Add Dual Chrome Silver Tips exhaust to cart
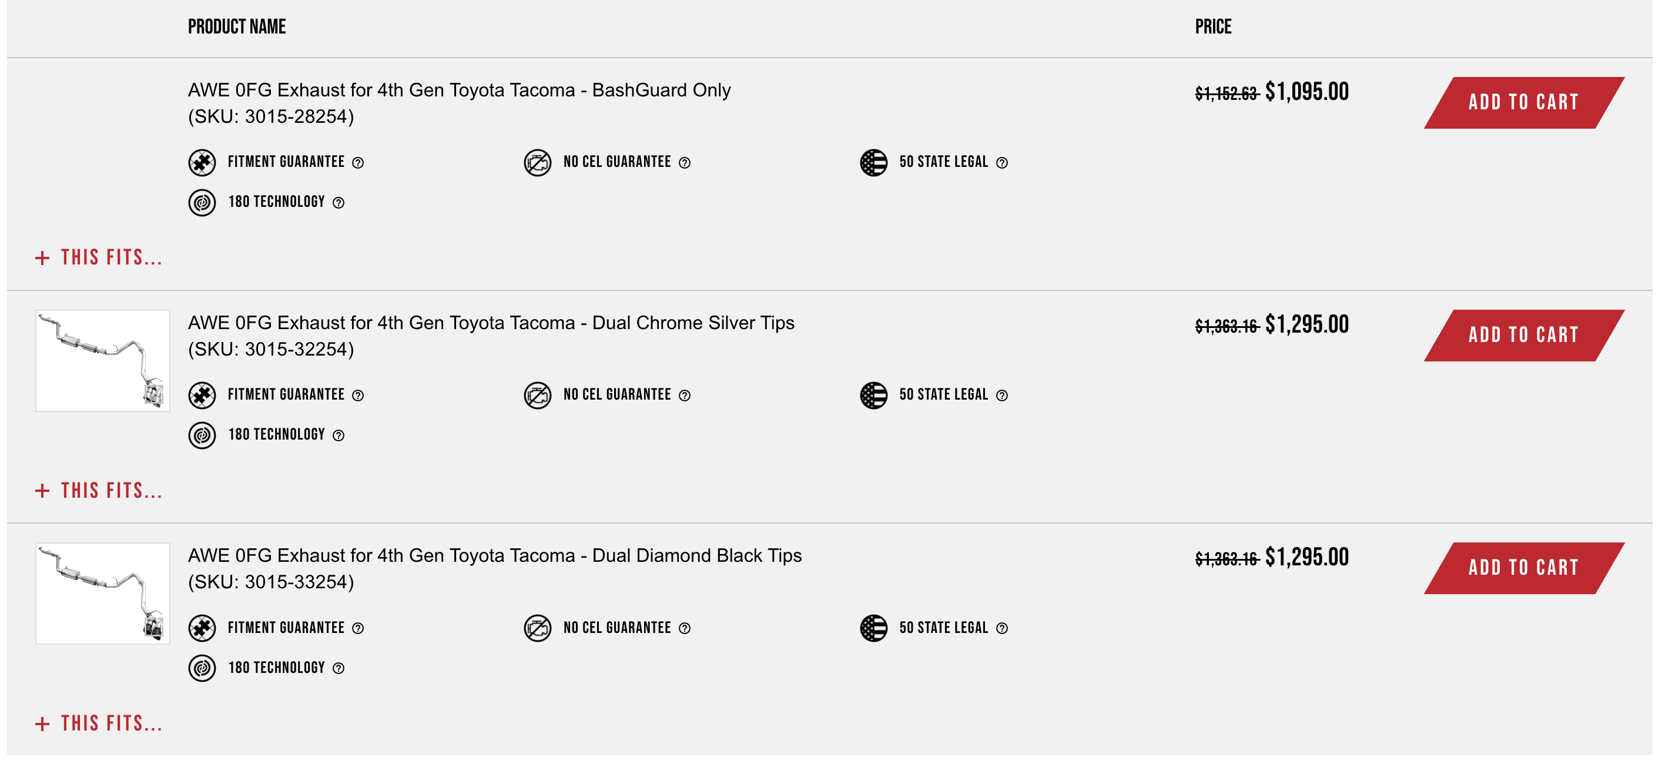 point(1523,336)
